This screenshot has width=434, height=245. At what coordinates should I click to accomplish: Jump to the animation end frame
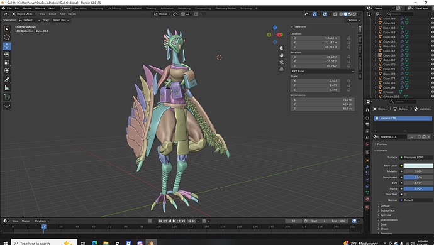pos(183,220)
